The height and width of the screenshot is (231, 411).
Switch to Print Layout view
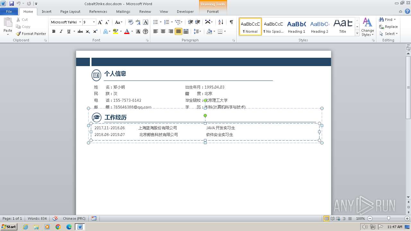[327, 218]
